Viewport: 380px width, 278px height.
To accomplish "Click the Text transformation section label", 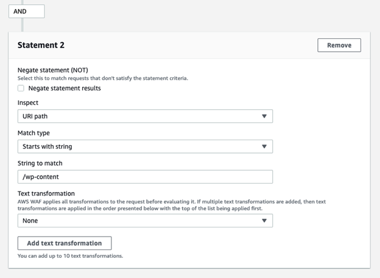I will click(x=46, y=193).
